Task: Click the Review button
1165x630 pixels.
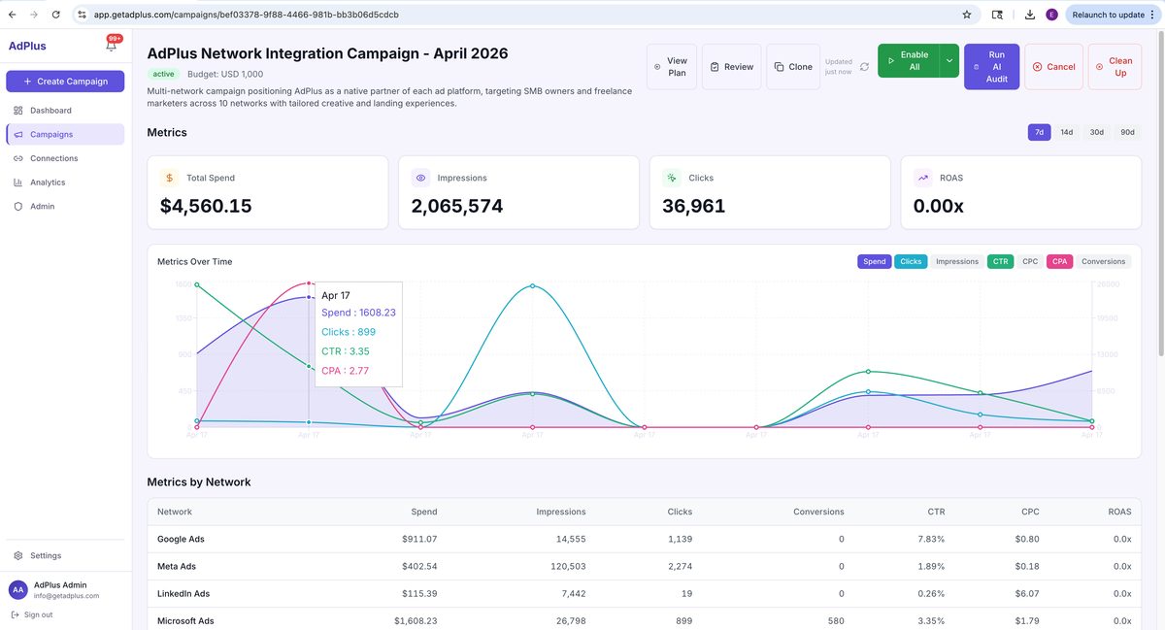Action: coord(731,67)
